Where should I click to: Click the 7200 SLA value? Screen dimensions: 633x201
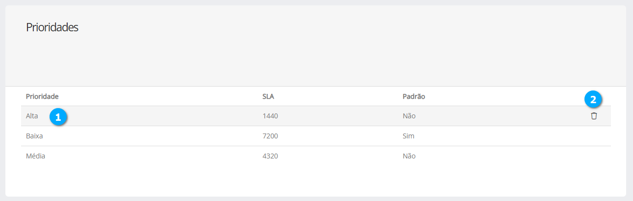tap(271, 136)
